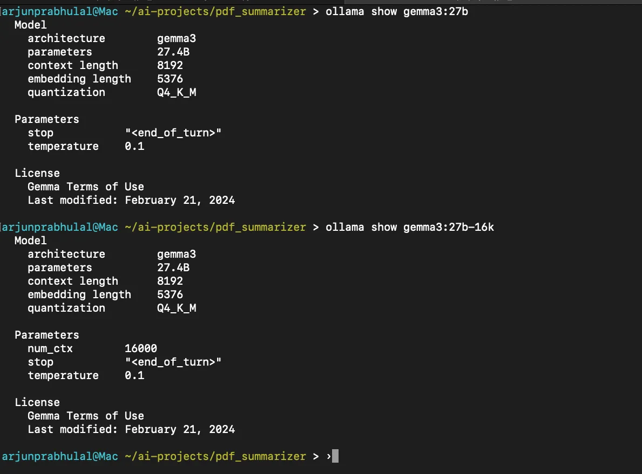
Task: Click 'Q4_K_M' value in the topmost Model block
Action: (x=177, y=93)
